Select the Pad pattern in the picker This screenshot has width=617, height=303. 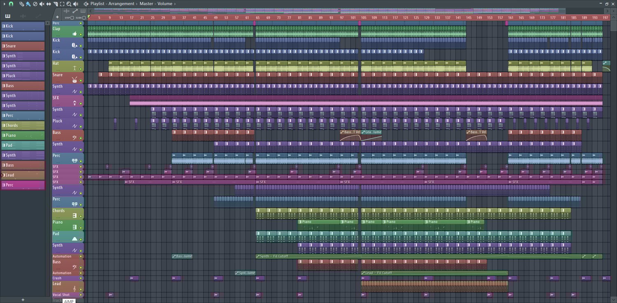pyautogui.click(x=23, y=145)
